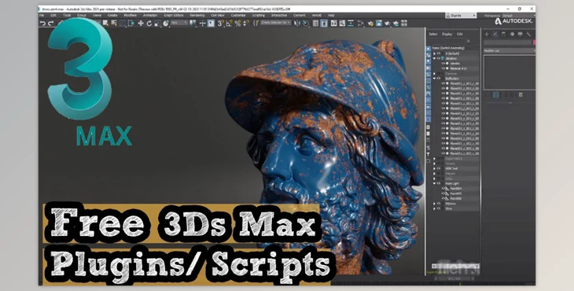Activate the Select and Scale tool
The height and width of the screenshot is (291, 574).
157,23
